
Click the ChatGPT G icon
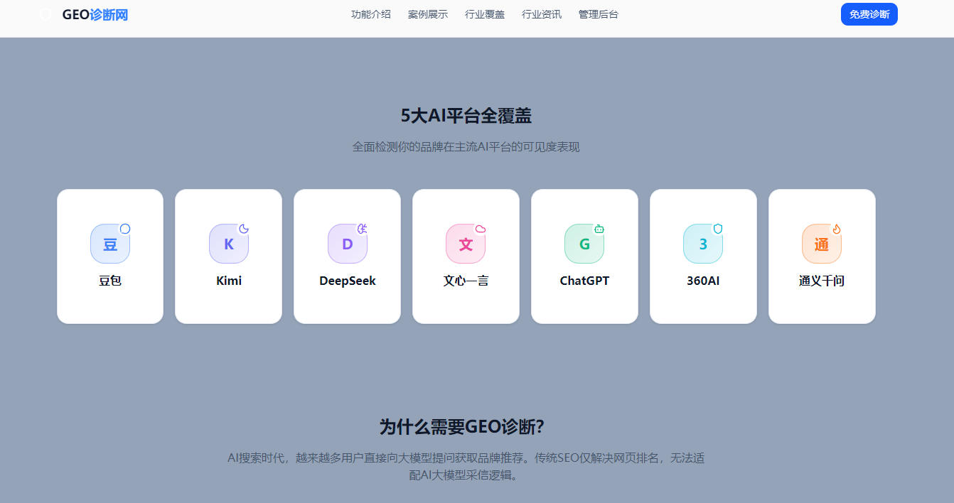point(584,244)
